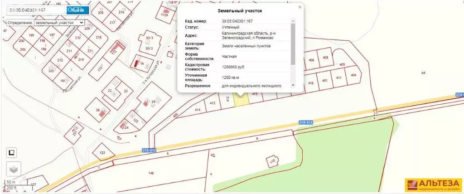The height and width of the screenshot is (194, 464).
Task: Click the address value Калининградская область
Action: point(248,35)
